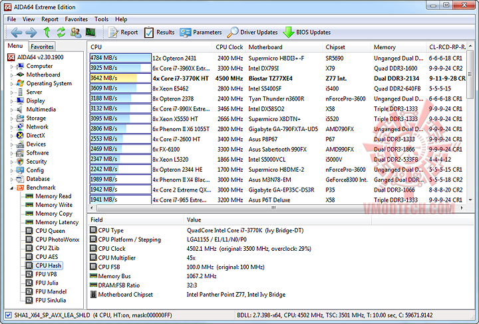
Task: Open FPU VP8 benchmark
Action: click(x=46, y=274)
